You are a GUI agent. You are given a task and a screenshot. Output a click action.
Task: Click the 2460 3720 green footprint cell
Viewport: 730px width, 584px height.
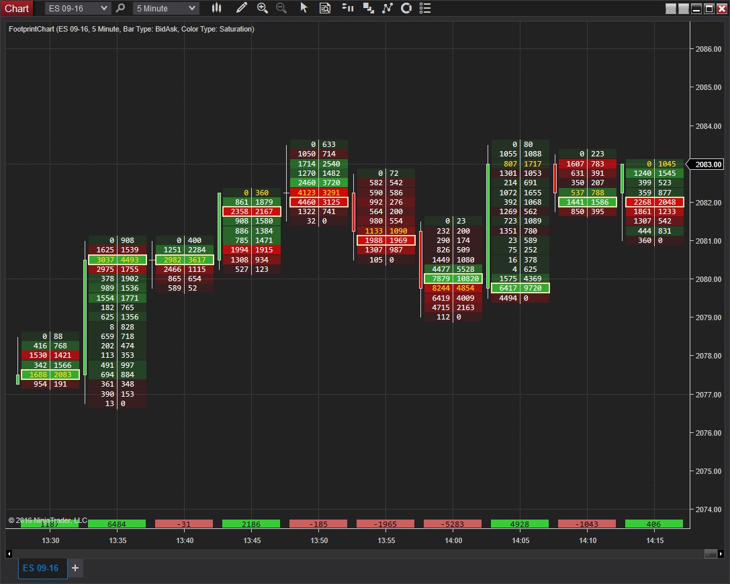[319, 183]
